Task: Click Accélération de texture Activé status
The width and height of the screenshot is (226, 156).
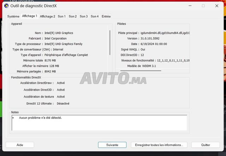Action: coord(61,97)
